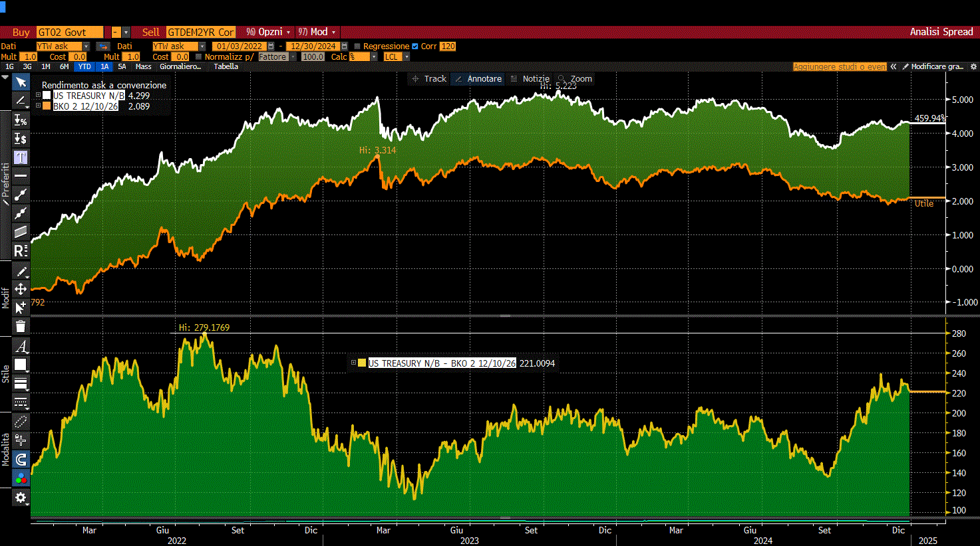Open the Tabella view tab
Viewport: 980px width, 546px height.
pos(226,66)
